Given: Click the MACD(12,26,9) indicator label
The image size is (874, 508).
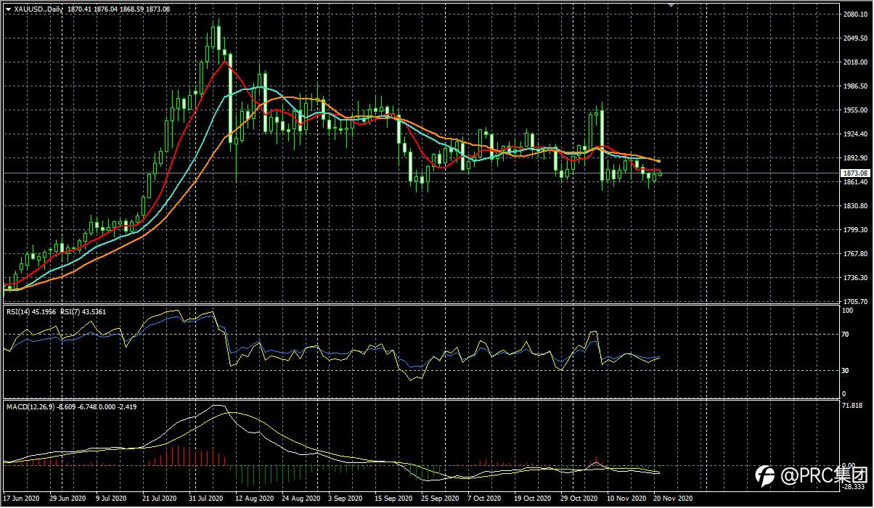Looking at the screenshot, I should 31,406.
